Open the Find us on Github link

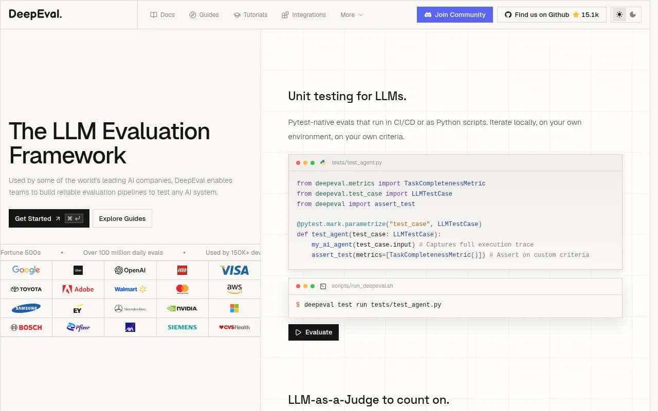click(x=552, y=14)
